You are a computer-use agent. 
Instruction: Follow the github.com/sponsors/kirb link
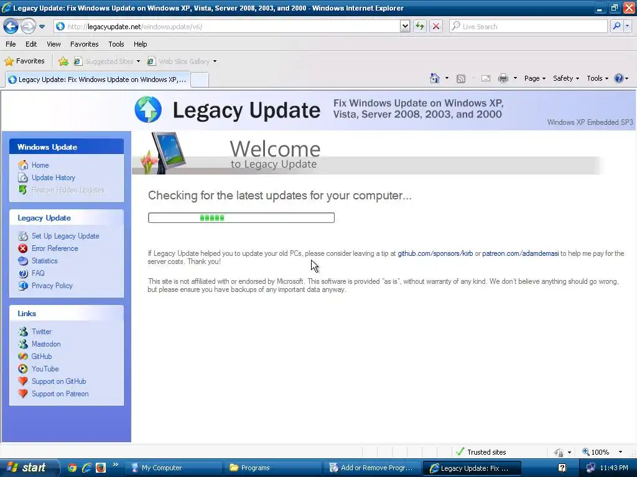coord(435,253)
